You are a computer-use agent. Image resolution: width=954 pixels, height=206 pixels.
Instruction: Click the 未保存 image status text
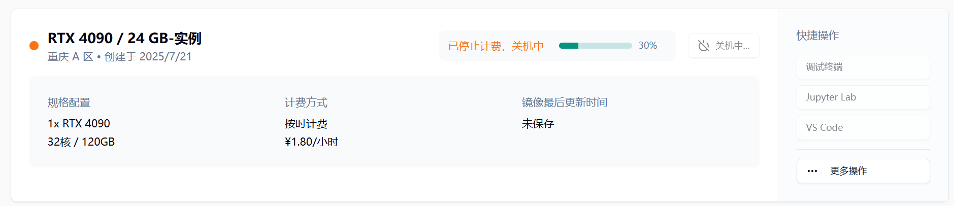(x=538, y=124)
